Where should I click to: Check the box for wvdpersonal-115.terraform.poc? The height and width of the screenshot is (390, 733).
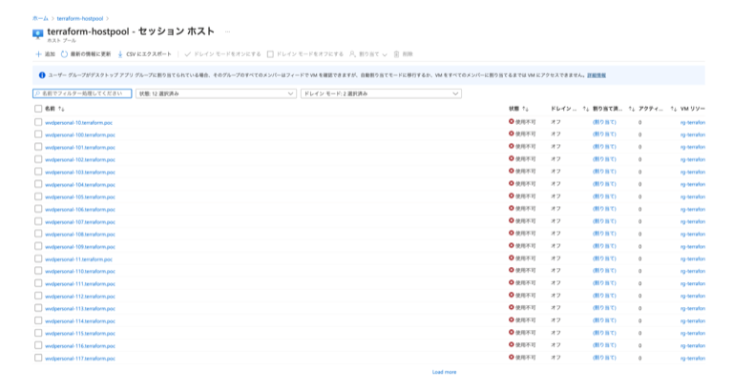tap(38, 333)
